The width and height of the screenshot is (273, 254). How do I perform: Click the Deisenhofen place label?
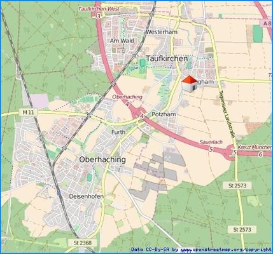(x=87, y=196)
